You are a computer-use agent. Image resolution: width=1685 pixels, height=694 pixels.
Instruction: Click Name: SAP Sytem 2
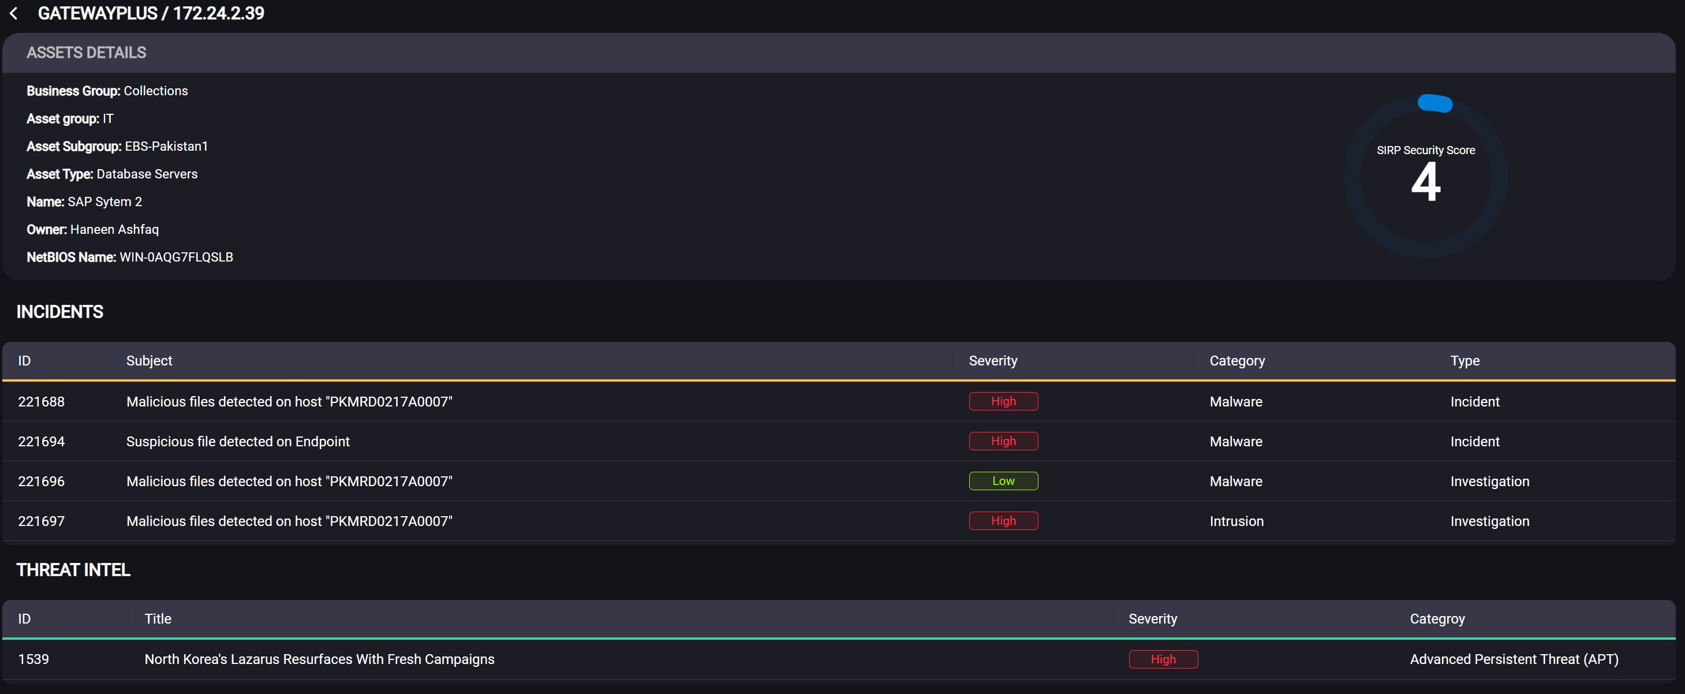pyautogui.click(x=84, y=202)
